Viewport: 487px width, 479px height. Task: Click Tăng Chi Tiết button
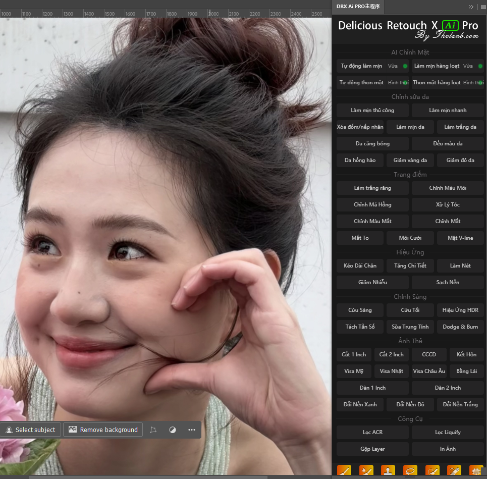[x=410, y=265]
